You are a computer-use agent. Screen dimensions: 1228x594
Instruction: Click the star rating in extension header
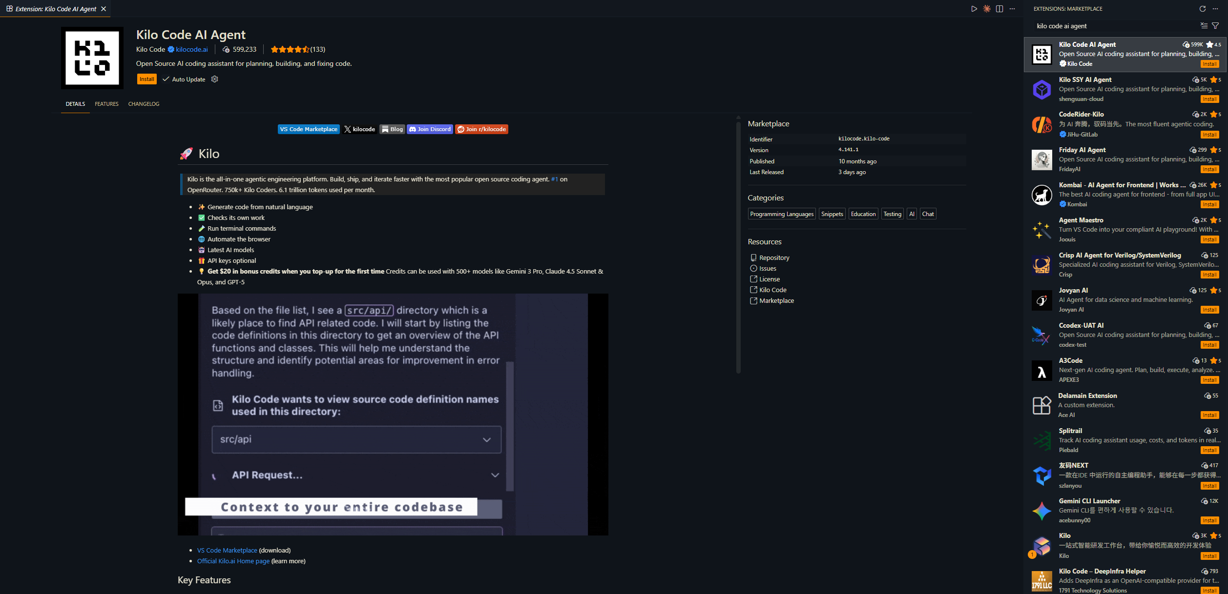click(290, 49)
